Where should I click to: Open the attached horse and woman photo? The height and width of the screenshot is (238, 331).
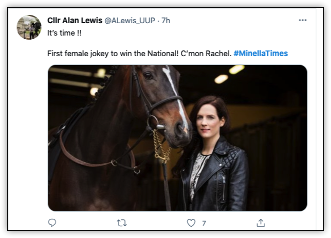tap(177, 138)
